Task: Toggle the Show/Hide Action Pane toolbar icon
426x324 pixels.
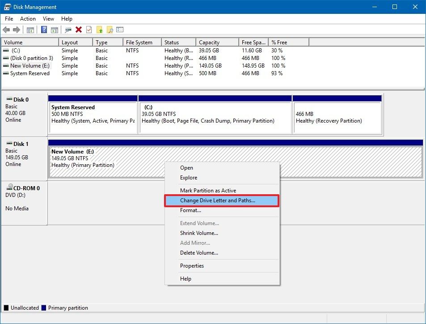Action: tap(55, 30)
